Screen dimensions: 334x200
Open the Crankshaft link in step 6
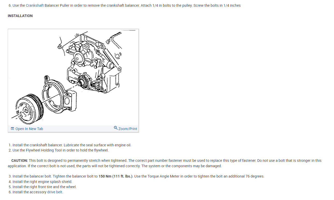(35, 5)
